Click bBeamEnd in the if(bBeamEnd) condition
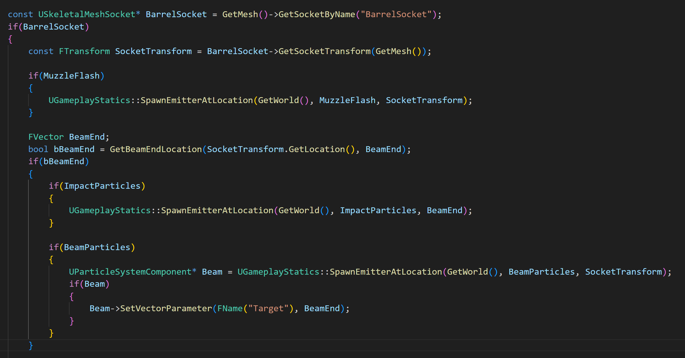The height and width of the screenshot is (358, 685). (x=64, y=161)
